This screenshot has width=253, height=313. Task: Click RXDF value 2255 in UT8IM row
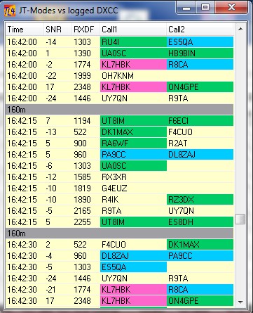82,222
